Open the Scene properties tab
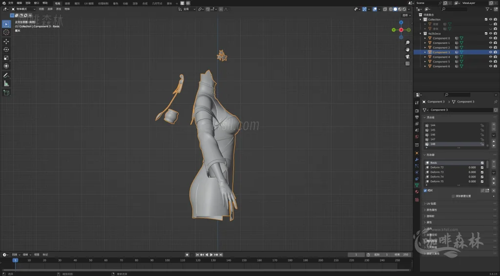This screenshot has height=276, width=500. click(x=417, y=130)
